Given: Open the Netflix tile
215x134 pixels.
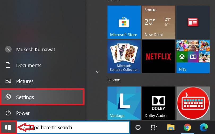Looking at the screenshot, I should (158, 57).
